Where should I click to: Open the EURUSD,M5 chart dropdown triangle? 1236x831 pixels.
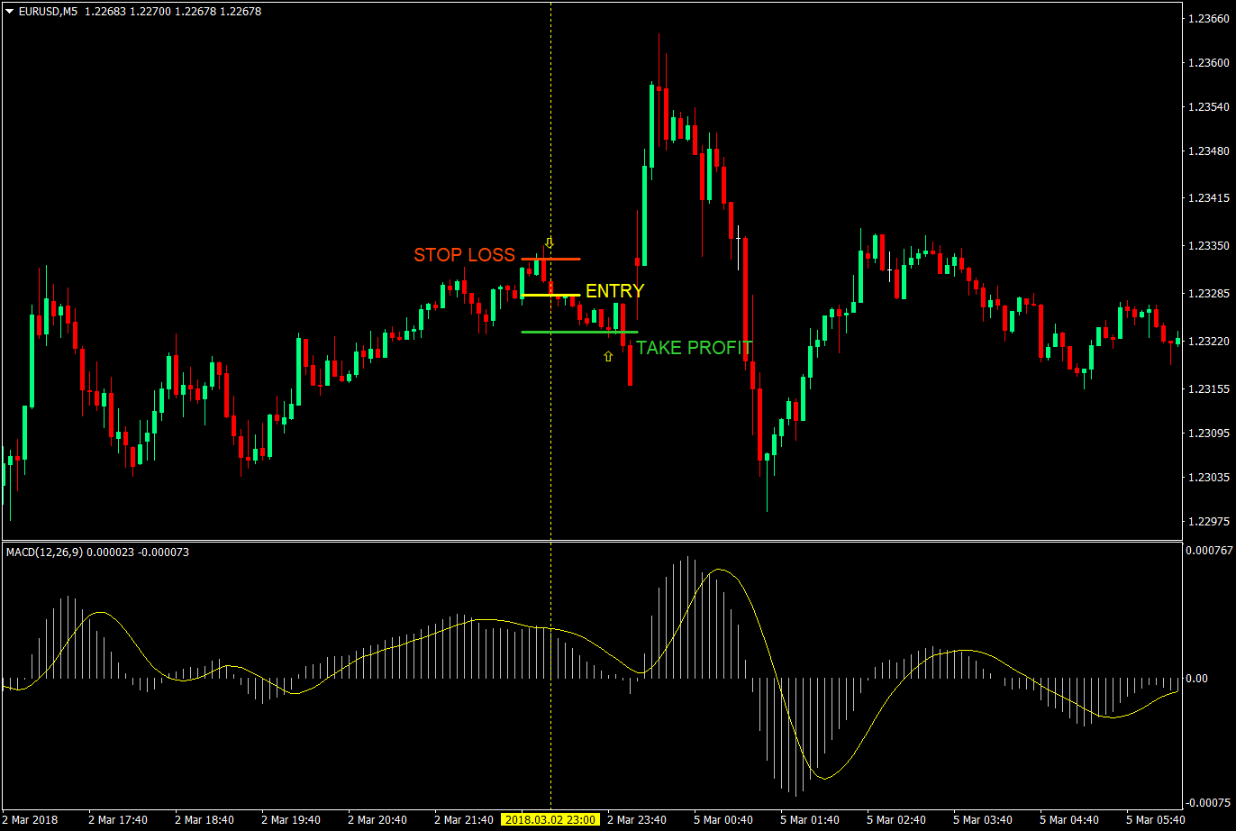pos(9,12)
